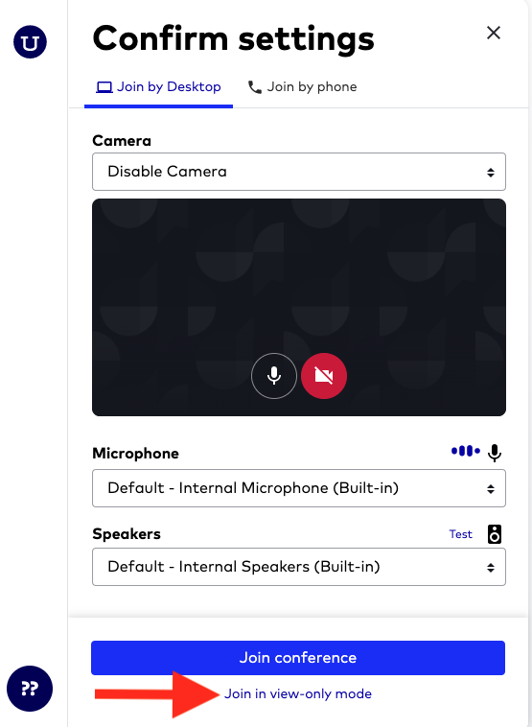Click the phone handset icon
This screenshot has height=727, width=532.
point(254,87)
